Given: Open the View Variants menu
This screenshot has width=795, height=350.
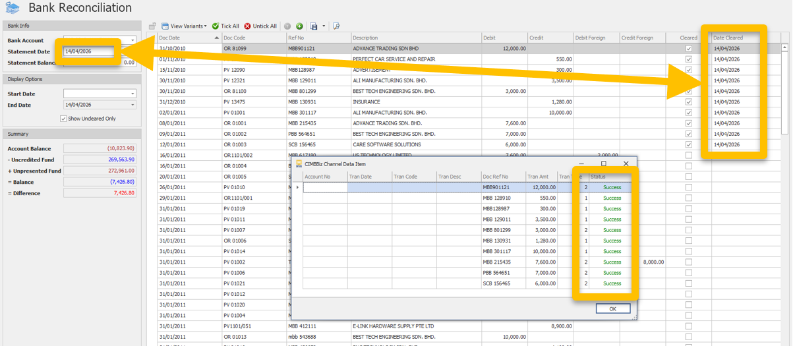Looking at the screenshot, I should pos(187,26).
